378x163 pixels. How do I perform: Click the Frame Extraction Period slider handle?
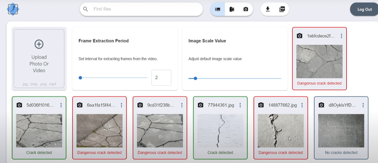80,78
